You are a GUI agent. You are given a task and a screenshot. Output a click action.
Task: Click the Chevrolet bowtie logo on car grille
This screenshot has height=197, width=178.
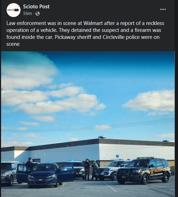click(x=40, y=180)
